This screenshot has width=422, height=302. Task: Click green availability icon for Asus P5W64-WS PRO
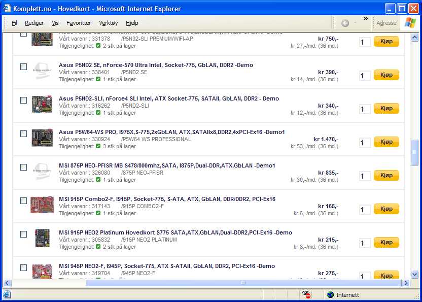[x=98, y=146]
